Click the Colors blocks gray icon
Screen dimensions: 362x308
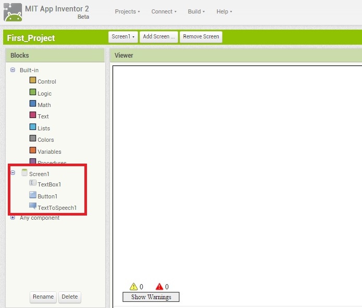click(x=33, y=138)
